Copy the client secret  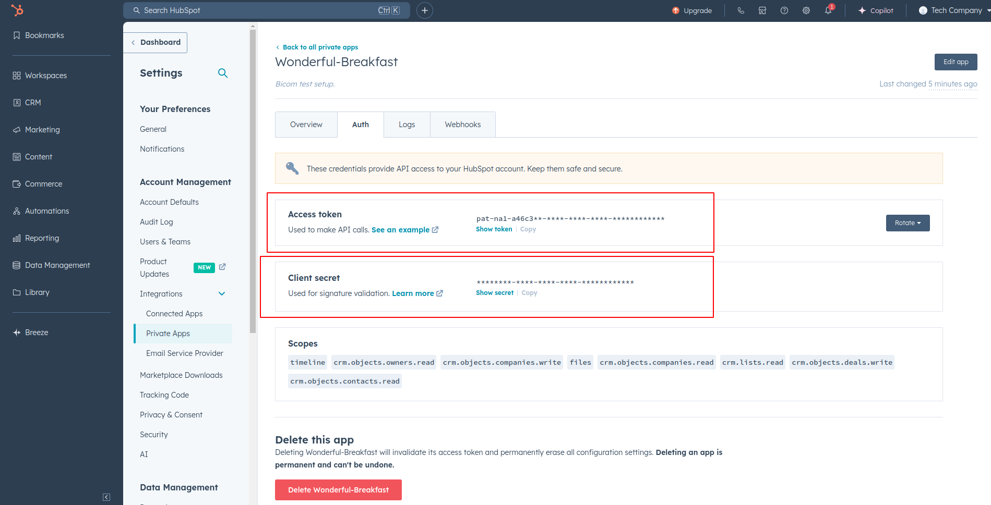529,293
